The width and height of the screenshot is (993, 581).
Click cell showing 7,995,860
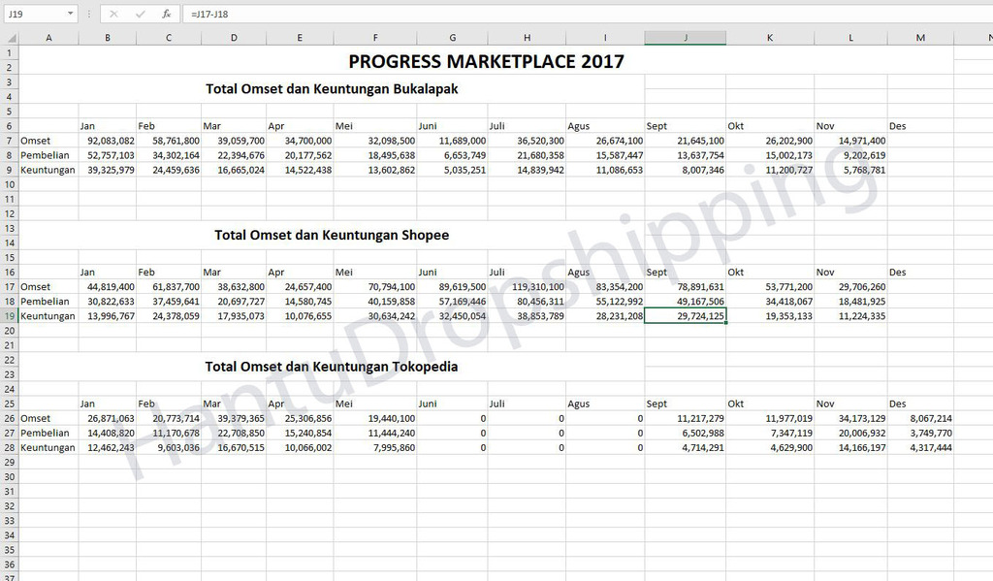(375, 447)
